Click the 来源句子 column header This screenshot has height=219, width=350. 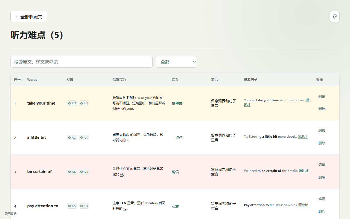click(250, 80)
